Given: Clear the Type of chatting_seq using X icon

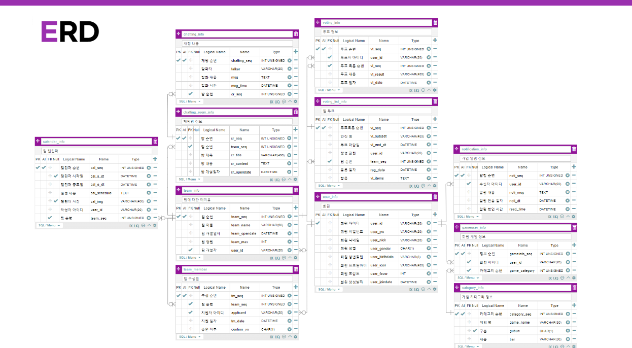Looking at the screenshot, I should [x=290, y=60].
